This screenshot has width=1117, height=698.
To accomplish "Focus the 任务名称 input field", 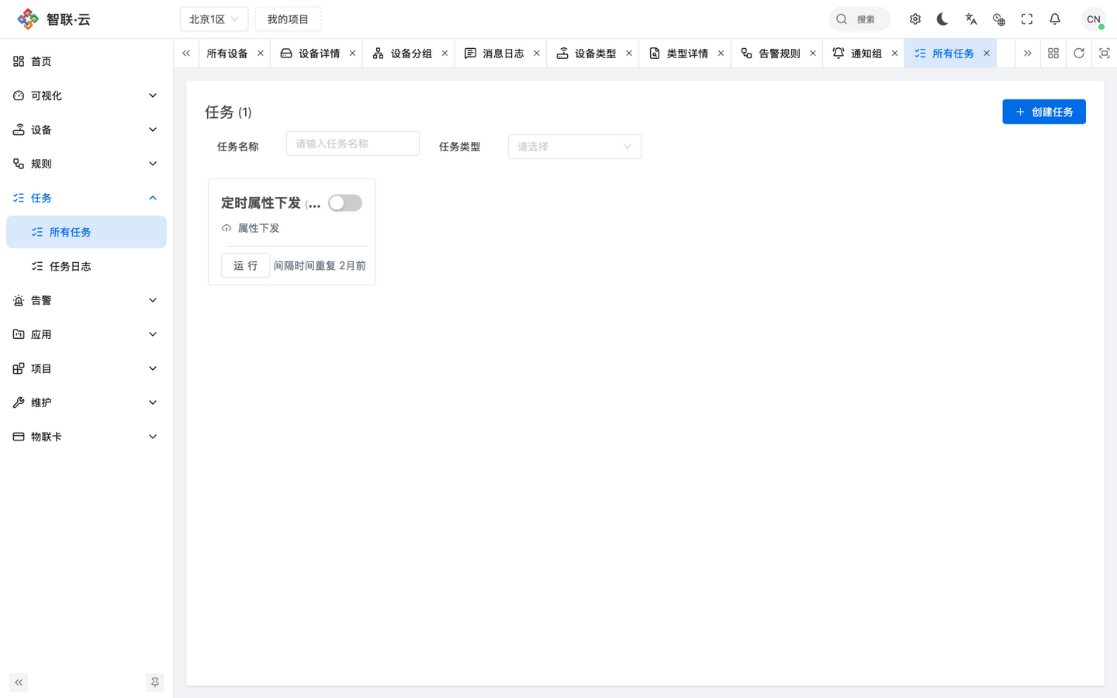I will pos(353,143).
